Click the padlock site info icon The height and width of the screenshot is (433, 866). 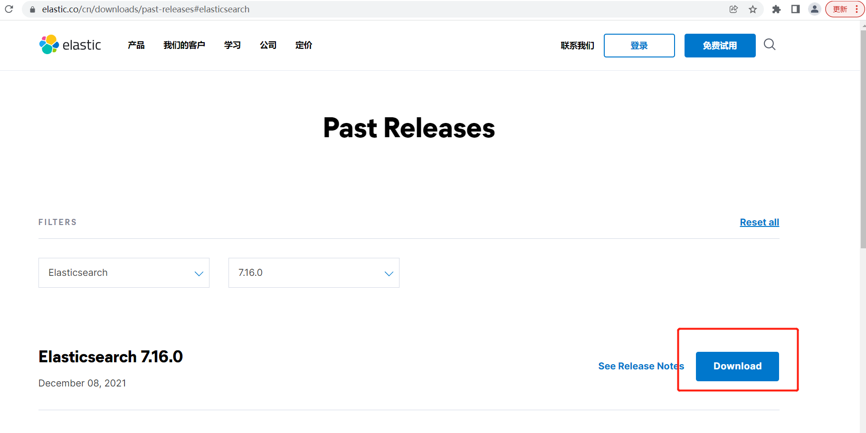tap(32, 9)
